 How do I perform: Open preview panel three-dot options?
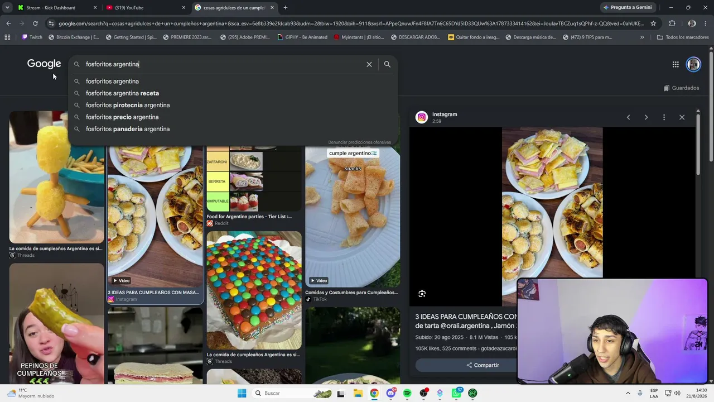pyautogui.click(x=664, y=117)
